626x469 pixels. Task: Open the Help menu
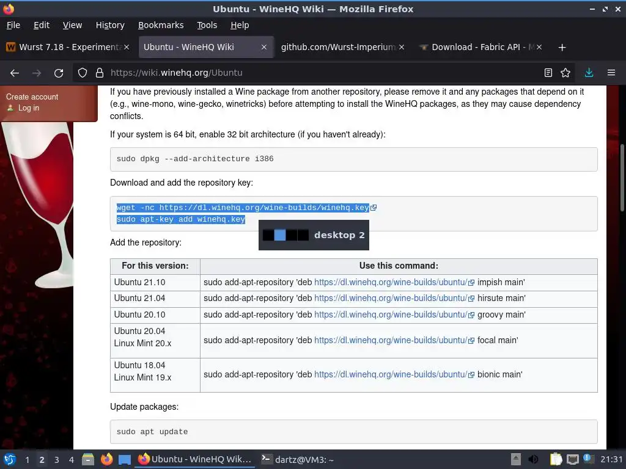pos(240,25)
